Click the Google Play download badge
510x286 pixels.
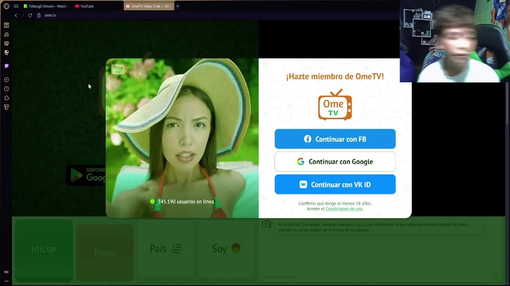click(x=86, y=175)
